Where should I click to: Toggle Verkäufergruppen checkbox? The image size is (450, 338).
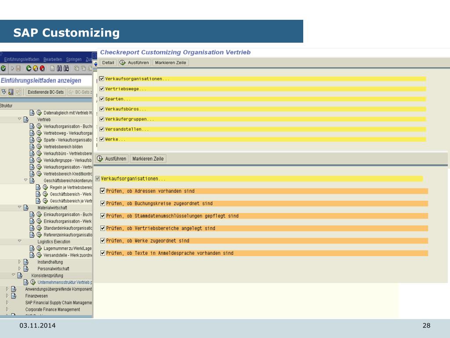102,119
